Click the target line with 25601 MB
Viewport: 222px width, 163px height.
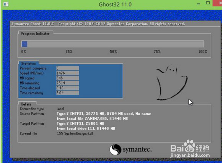click(x=80, y=124)
